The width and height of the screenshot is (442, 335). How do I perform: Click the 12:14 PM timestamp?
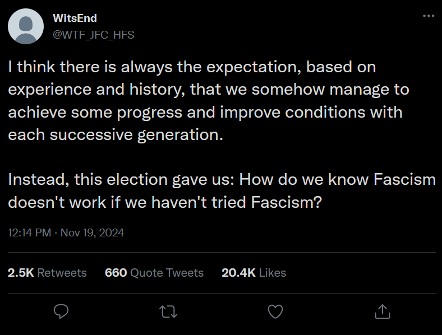[x=29, y=232]
